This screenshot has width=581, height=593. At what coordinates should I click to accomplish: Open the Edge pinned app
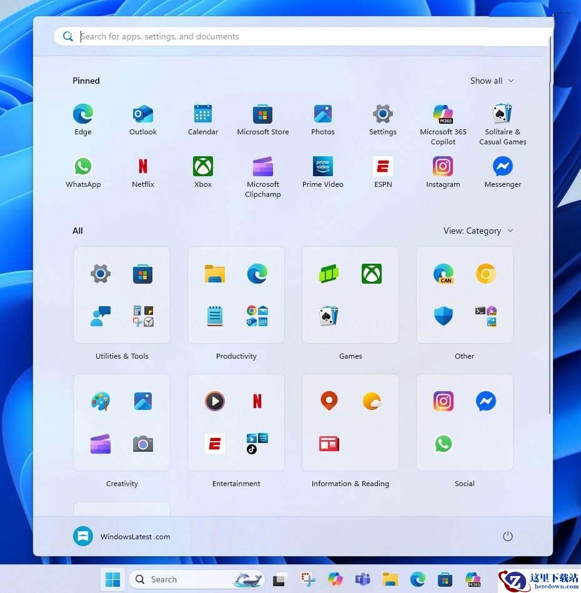click(x=83, y=119)
